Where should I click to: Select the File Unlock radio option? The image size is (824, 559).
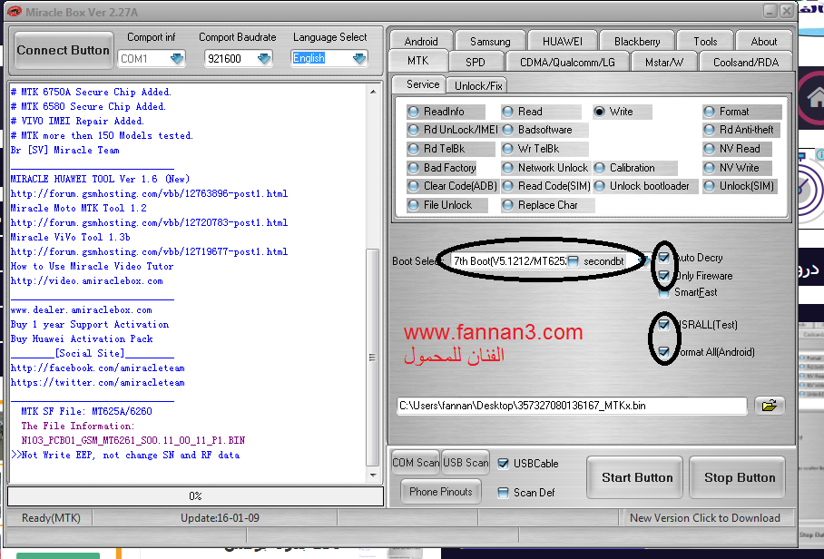click(x=414, y=205)
